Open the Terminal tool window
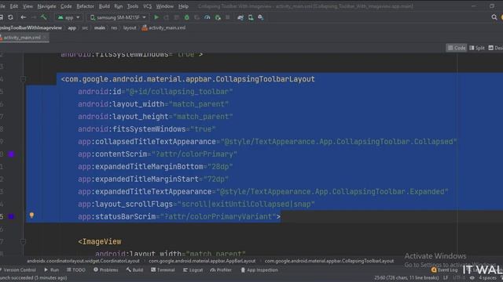The image size is (503, 282). [x=163, y=269]
